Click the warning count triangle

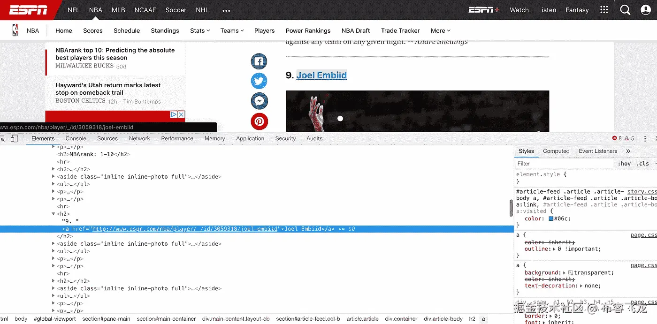click(626, 138)
